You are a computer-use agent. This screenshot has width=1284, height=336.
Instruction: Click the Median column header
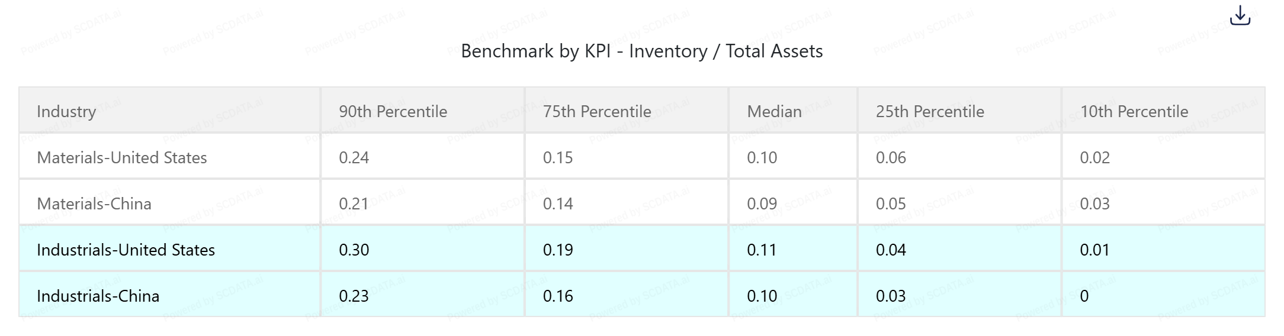tap(774, 111)
